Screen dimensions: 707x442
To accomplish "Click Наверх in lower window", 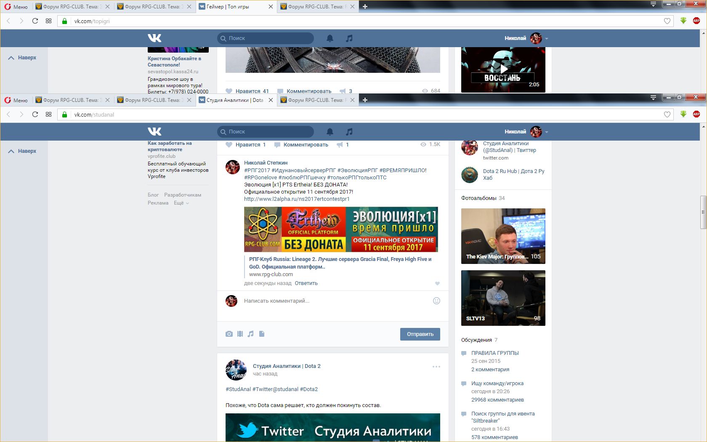I will pyautogui.click(x=22, y=151).
